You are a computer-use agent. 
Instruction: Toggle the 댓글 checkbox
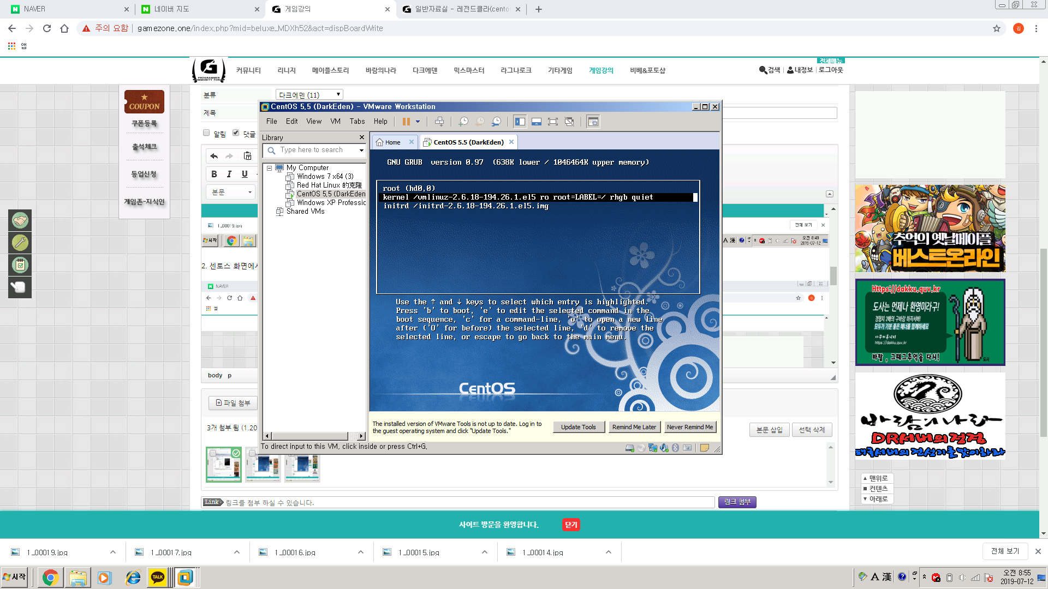click(236, 133)
